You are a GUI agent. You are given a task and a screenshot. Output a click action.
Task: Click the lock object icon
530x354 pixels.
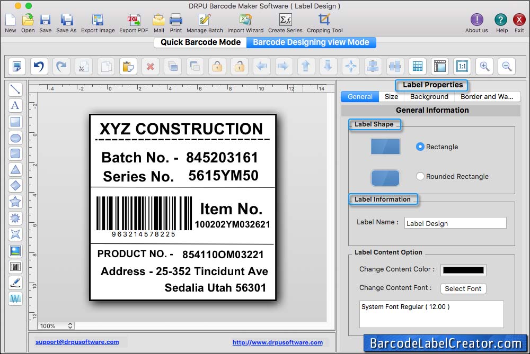[x=217, y=66]
